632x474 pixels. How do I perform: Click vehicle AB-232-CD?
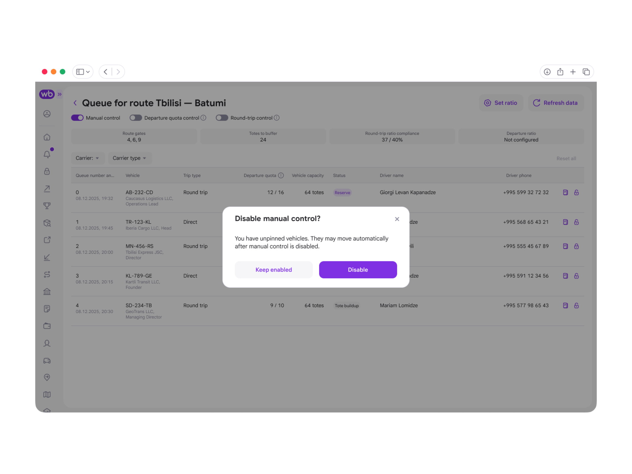coord(139,192)
